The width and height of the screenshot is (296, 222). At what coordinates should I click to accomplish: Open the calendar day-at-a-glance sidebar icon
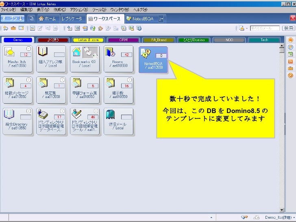[291, 54]
